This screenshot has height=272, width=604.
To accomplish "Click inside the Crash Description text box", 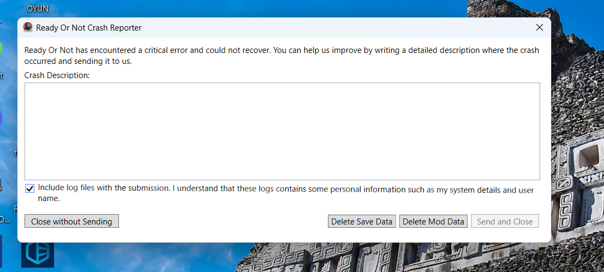I will tap(282, 131).
